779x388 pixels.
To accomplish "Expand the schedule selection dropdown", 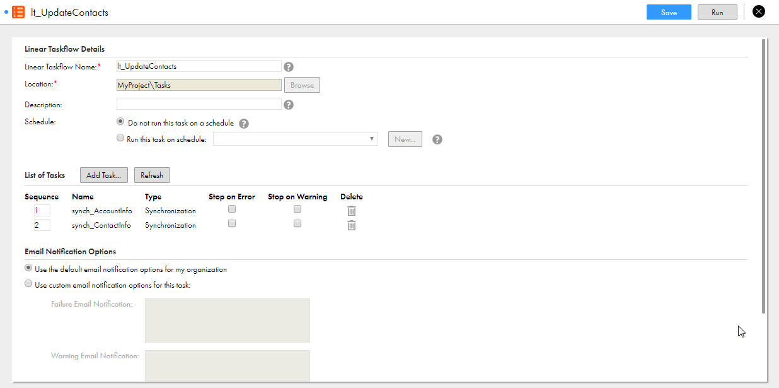I will pyautogui.click(x=296, y=139).
